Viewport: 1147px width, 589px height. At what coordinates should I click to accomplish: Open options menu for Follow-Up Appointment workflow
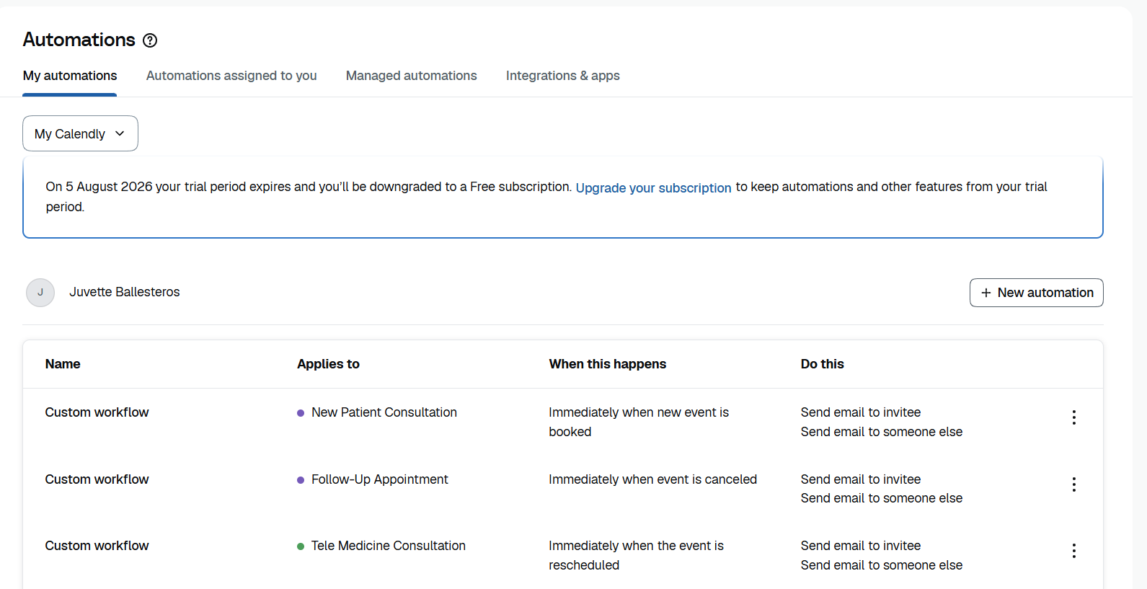[1073, 484]
